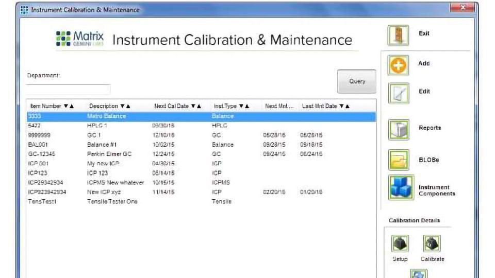Viewport: 495px width, 278px height.
Task: Click the Balance #1 description
Action: 102,145
